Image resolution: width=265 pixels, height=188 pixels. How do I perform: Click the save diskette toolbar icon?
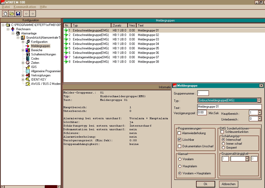point(18,14)
